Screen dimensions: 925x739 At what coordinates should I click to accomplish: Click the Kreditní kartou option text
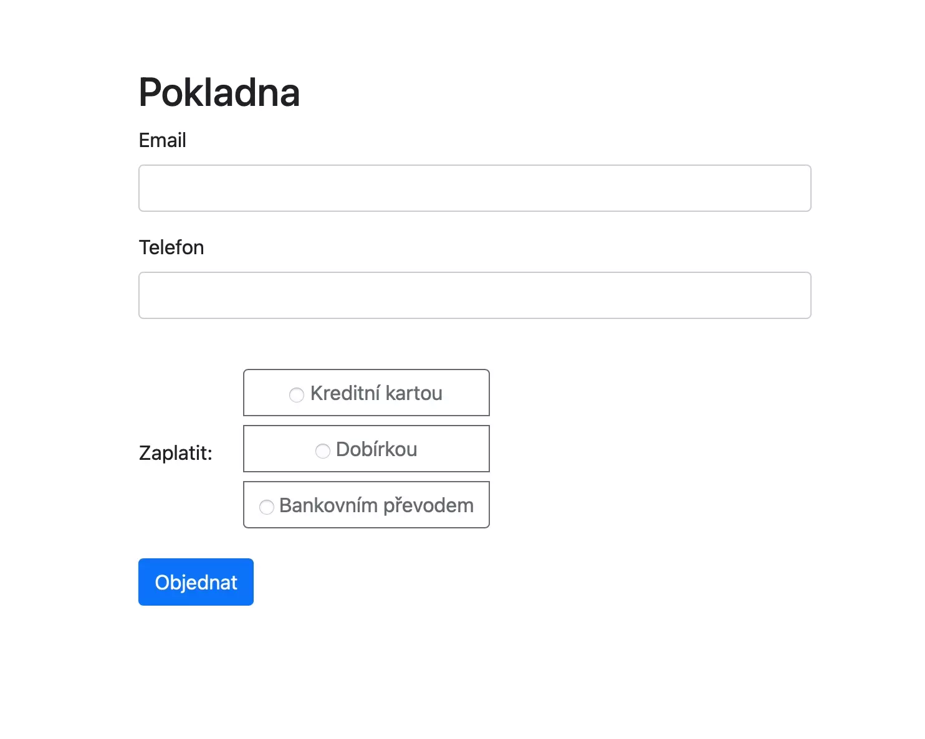pos(376,393)
